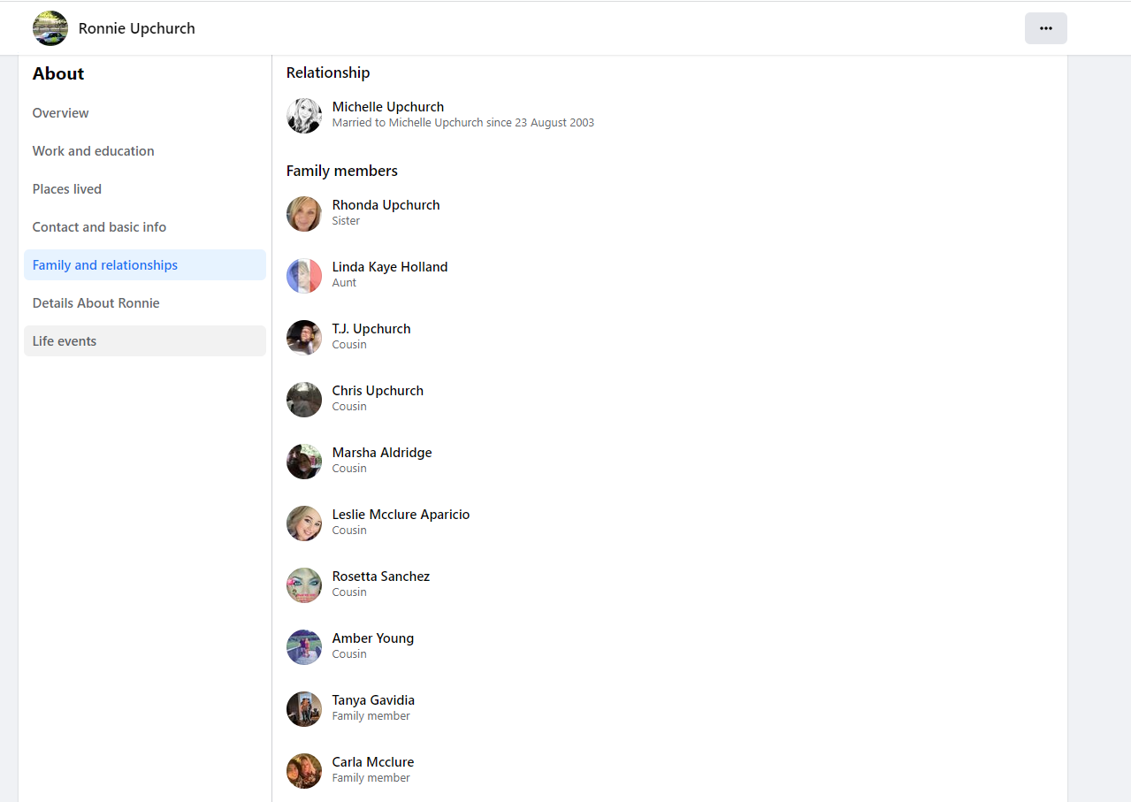Go to the Overview section

61,113
